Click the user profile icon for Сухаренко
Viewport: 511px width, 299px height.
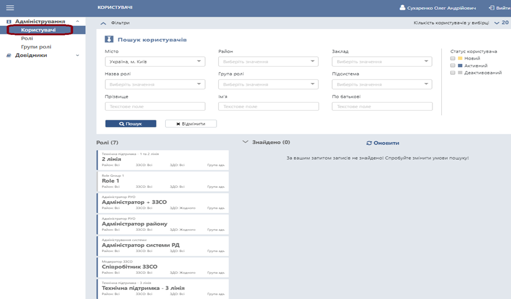[402, 8]
